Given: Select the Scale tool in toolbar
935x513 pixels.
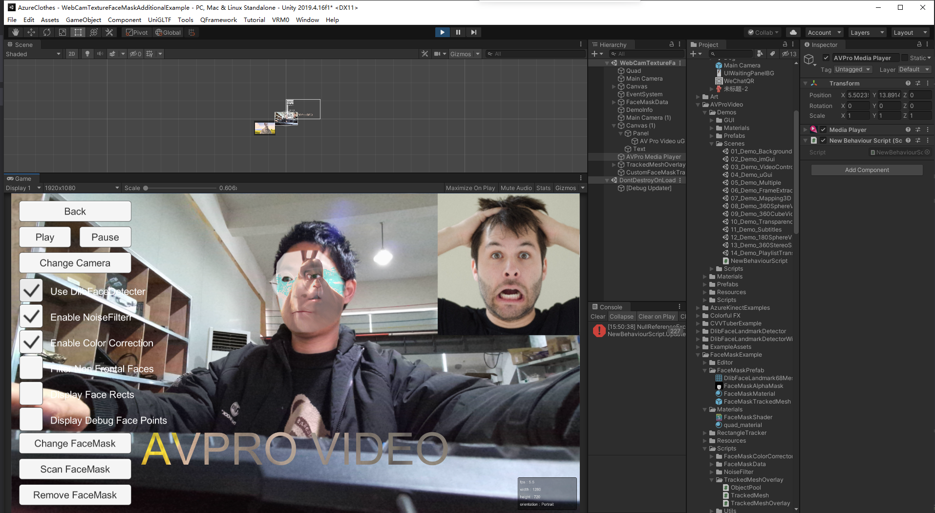Looking at the screenshot, I should 63,32.
